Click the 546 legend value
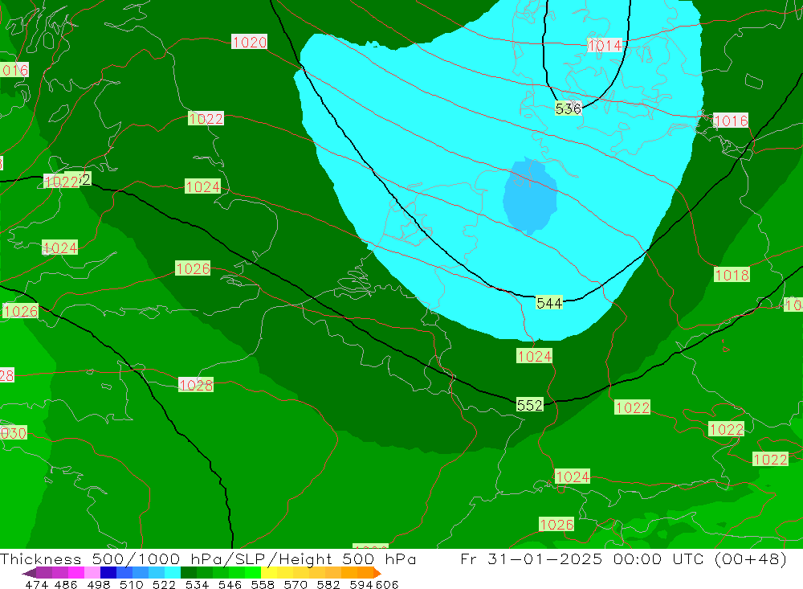Viewport: 803px width, 589px height. 230,584
